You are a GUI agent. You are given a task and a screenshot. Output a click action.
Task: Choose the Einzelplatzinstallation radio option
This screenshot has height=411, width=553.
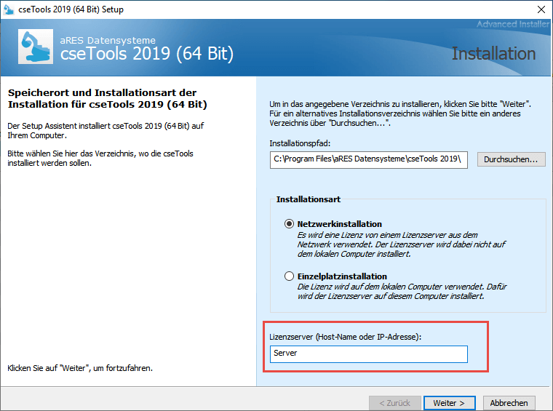[x=290, y=276]
